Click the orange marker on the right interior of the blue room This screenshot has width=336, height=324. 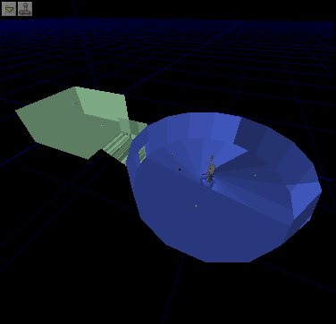point(255,176)
